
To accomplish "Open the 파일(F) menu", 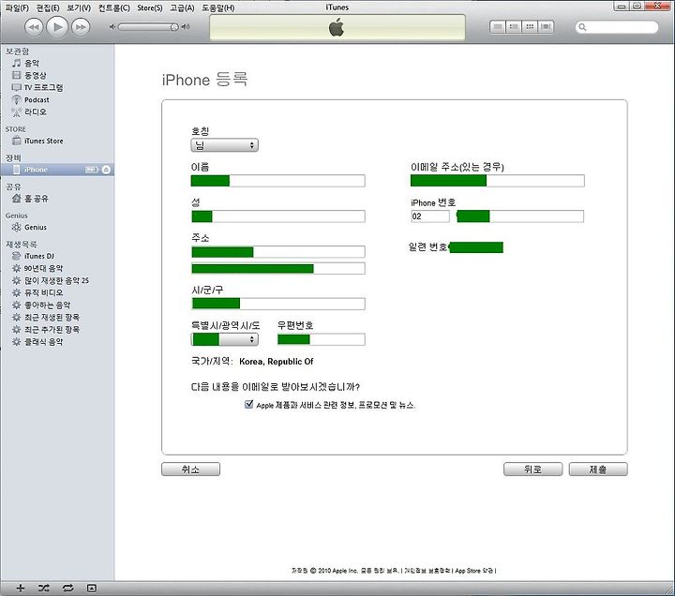I will (17, 7).
